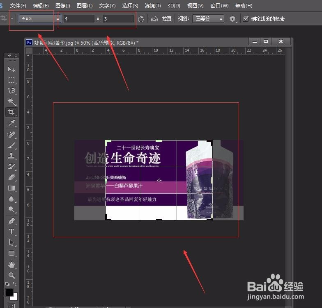The width and height of the screenshot is (322, 308).
Task: Click the 拉直 straighten button
Action: [167, 19]
